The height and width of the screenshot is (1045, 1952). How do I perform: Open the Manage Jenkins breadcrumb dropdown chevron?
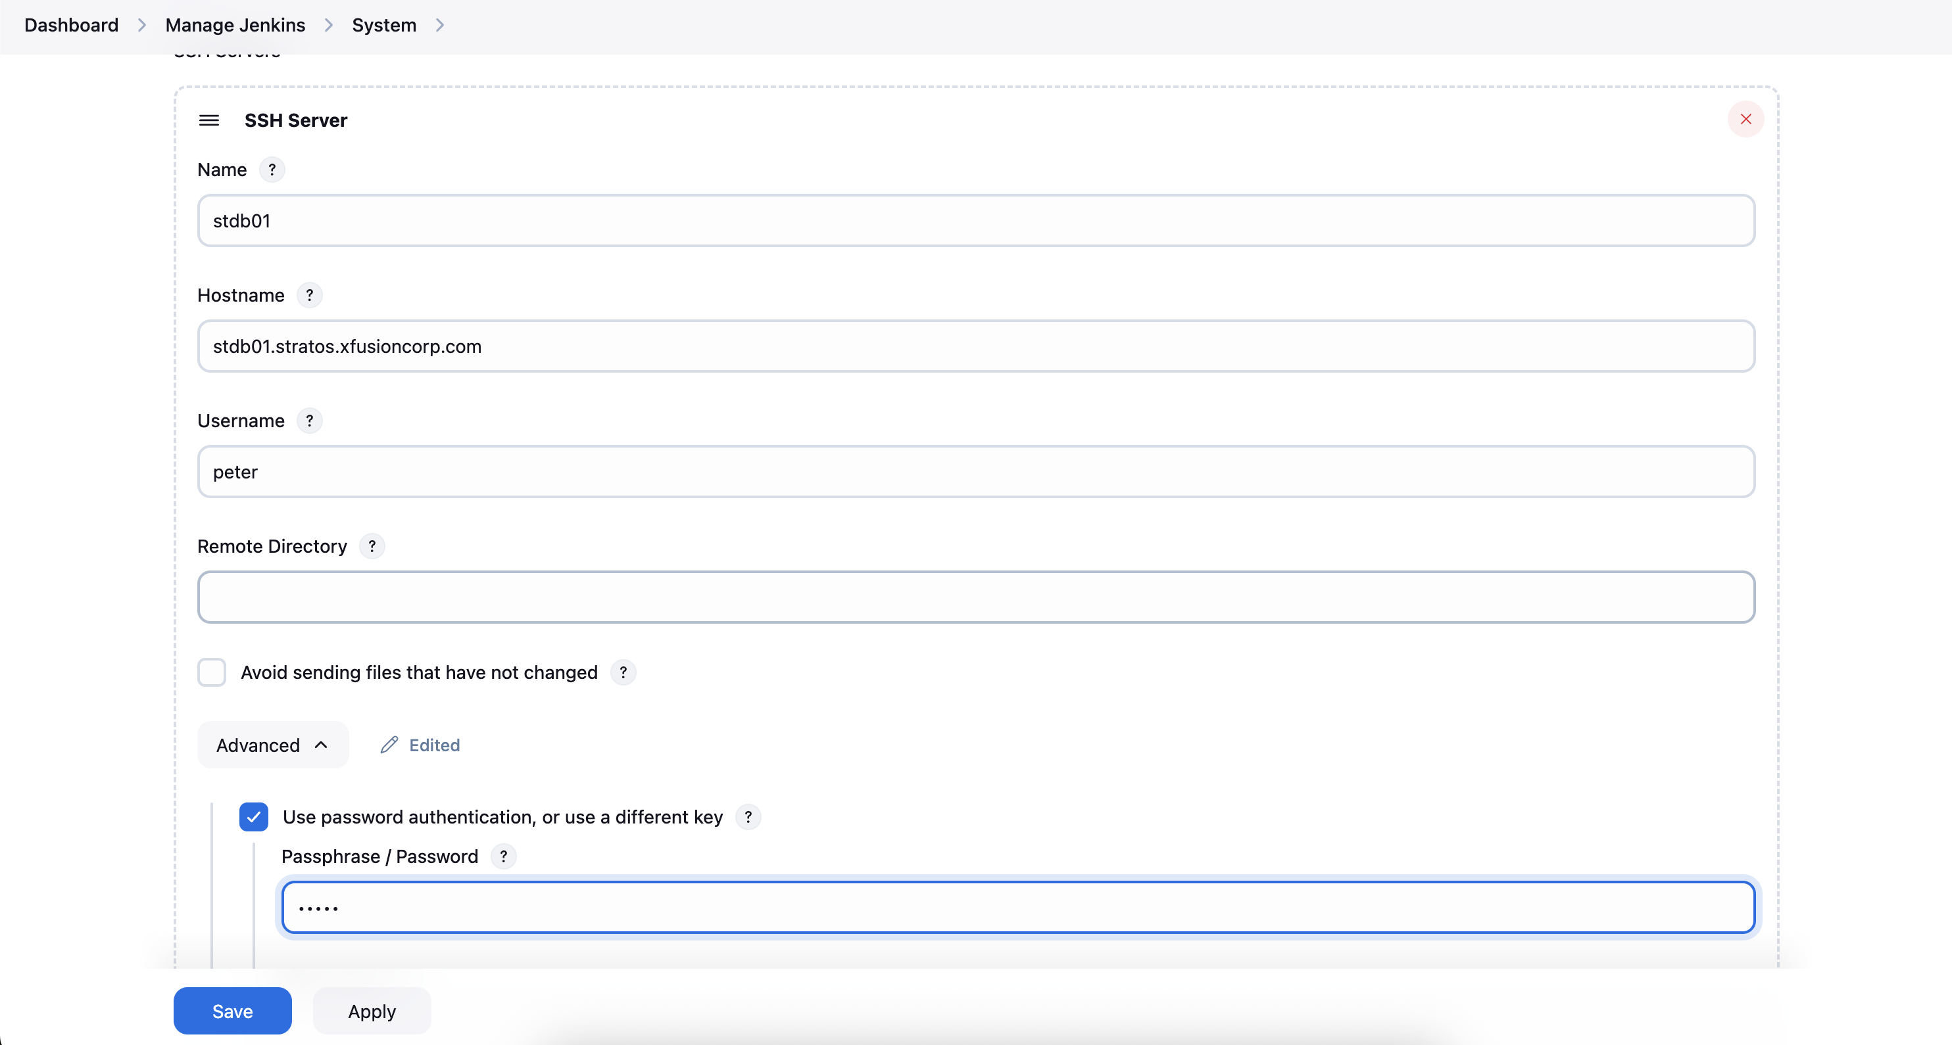click(x=329, y=25)
